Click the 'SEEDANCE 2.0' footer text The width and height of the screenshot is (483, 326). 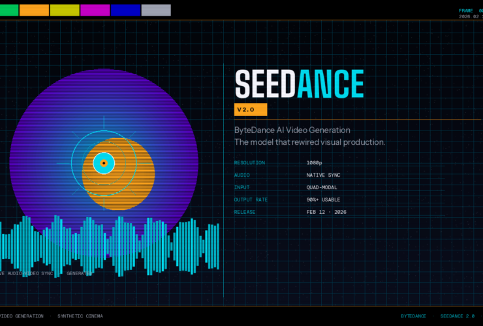coord(458,316)
